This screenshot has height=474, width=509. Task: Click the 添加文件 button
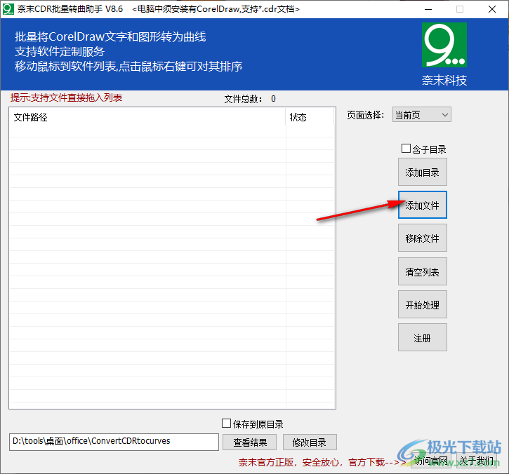click(423, 205)
